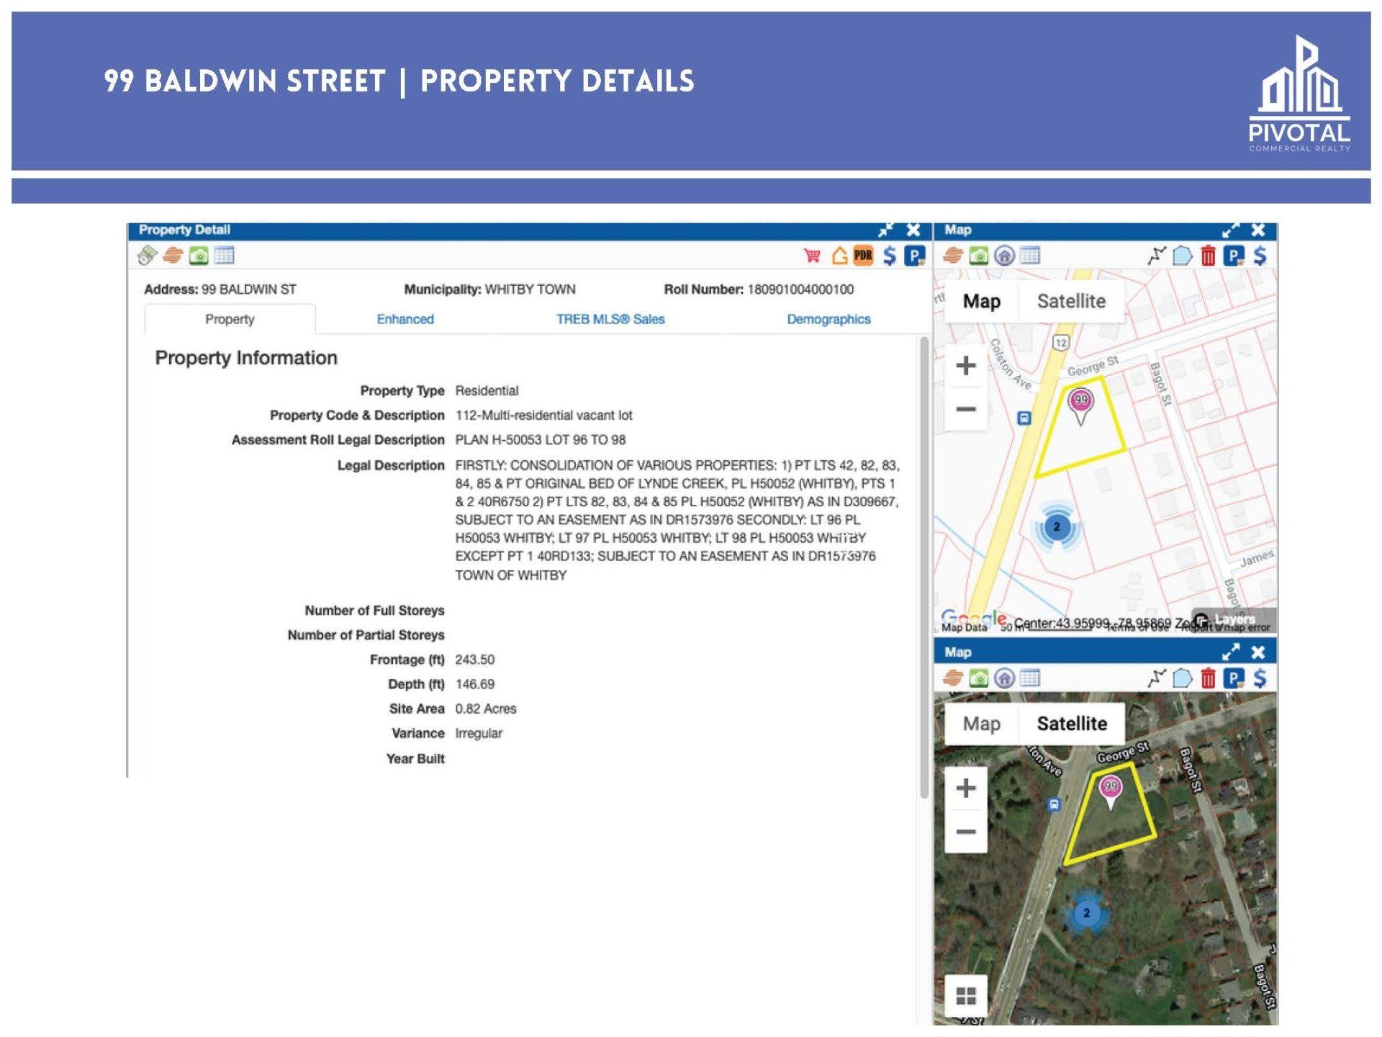This screenshot has height=1037, width=1382.
Task: Open the Layers button on upper map
Action: 1233,619
